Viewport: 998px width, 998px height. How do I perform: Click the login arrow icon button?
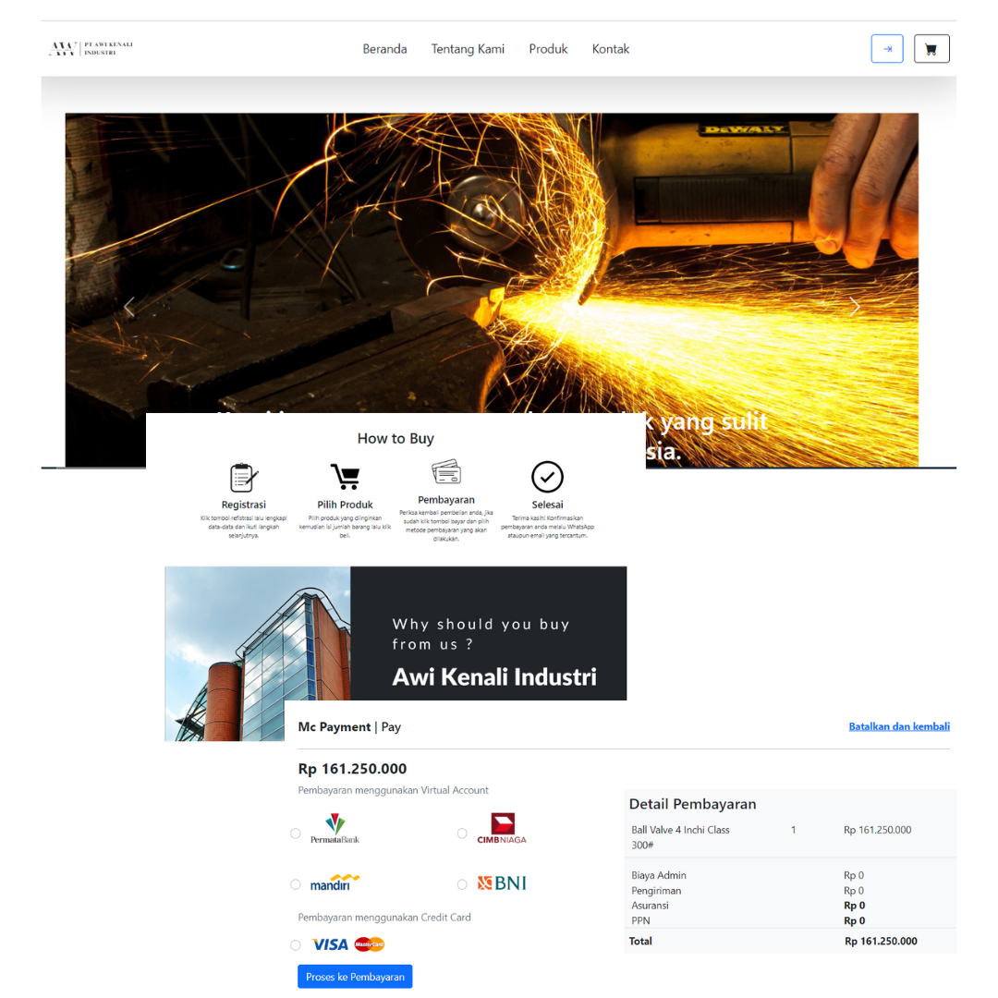886,49
